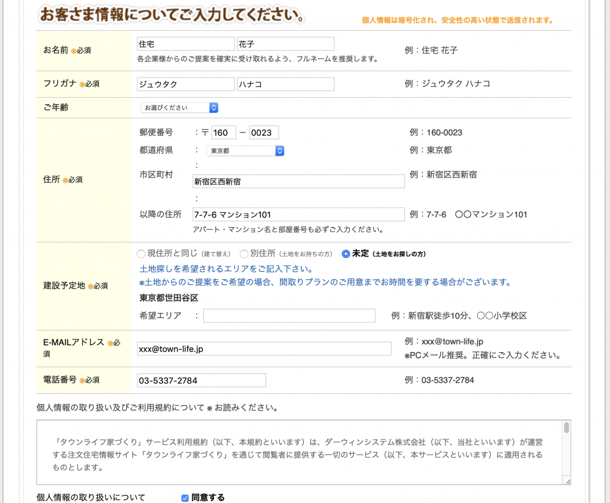The height and width of the screenshot is (503, 610).
Task: Click the example text 例：xxx@town-life.jp
Action: pyautogui.click(x=444, y=341)
